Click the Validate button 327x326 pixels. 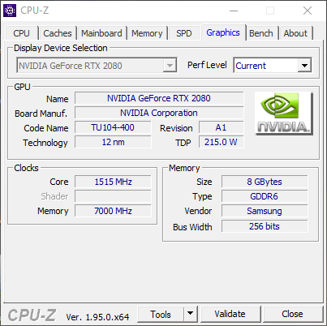click(230, 314)
